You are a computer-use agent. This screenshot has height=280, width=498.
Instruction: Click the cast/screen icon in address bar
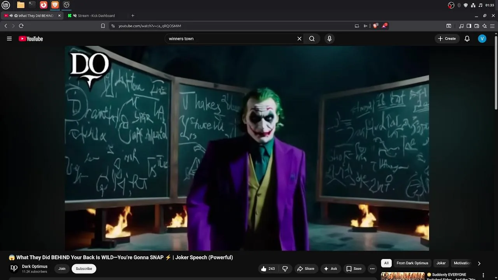coord(357,26)
